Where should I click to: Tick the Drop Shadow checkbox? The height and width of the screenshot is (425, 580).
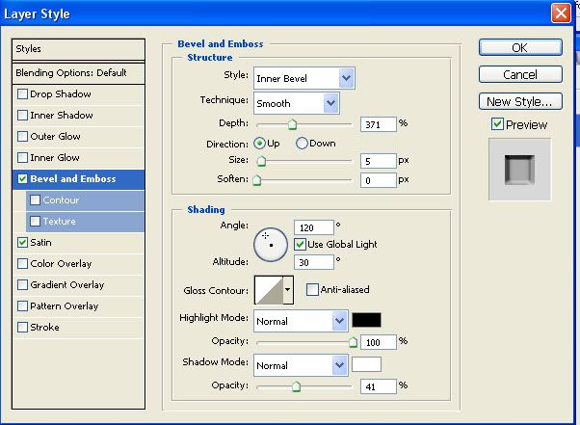coord(22,93)
